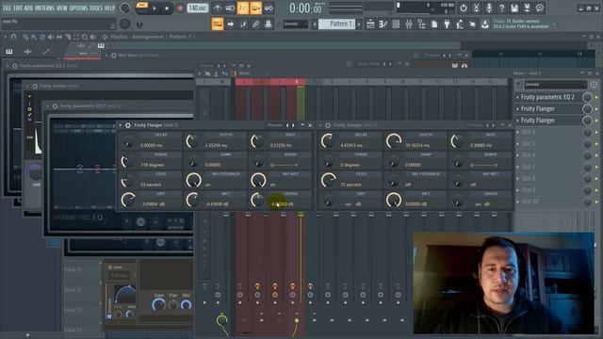Open mixer input (none) dropdown
The width and height of the screenshot is (603, 339).
555,84
